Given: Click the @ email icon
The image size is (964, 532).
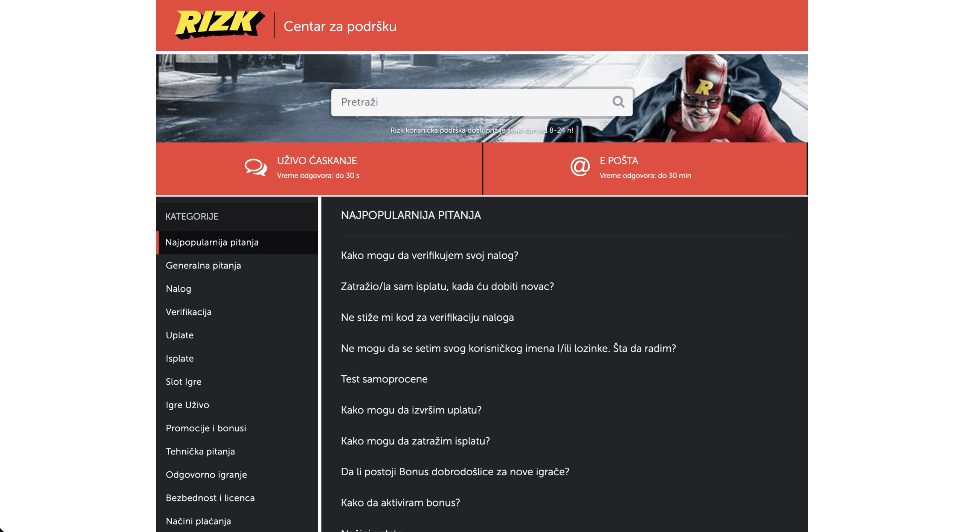Looking at the screenshot, I should 580,167.
